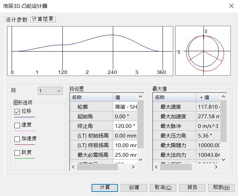This screenshot has width=238, height=196.
Task: Click horizontal scrollbar thumb in 段设置 table
Action: tap(97, 167)
